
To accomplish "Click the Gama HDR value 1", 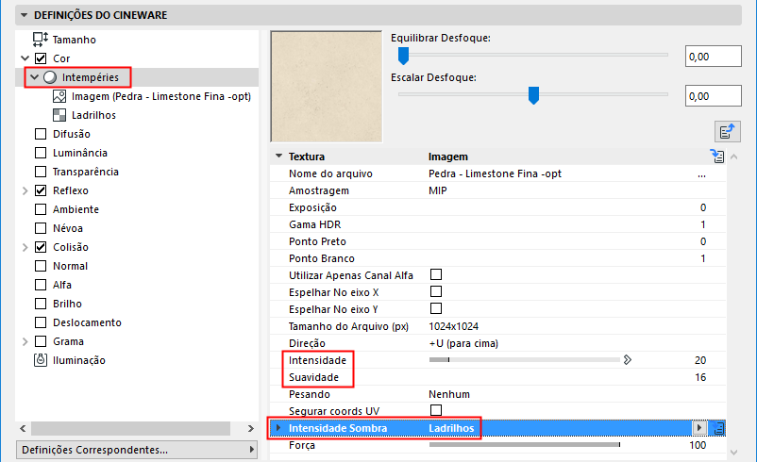I will 703,224.
